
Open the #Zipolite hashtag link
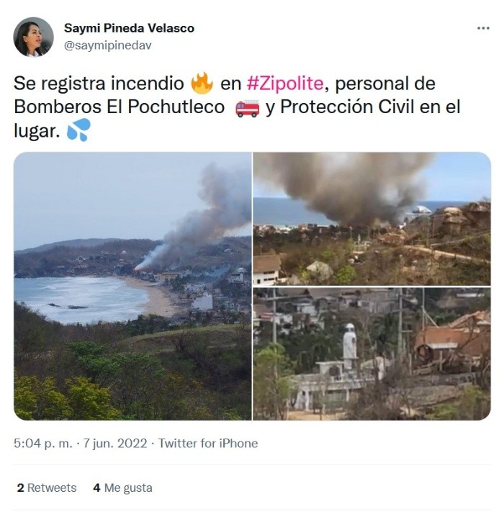(285, 84)
